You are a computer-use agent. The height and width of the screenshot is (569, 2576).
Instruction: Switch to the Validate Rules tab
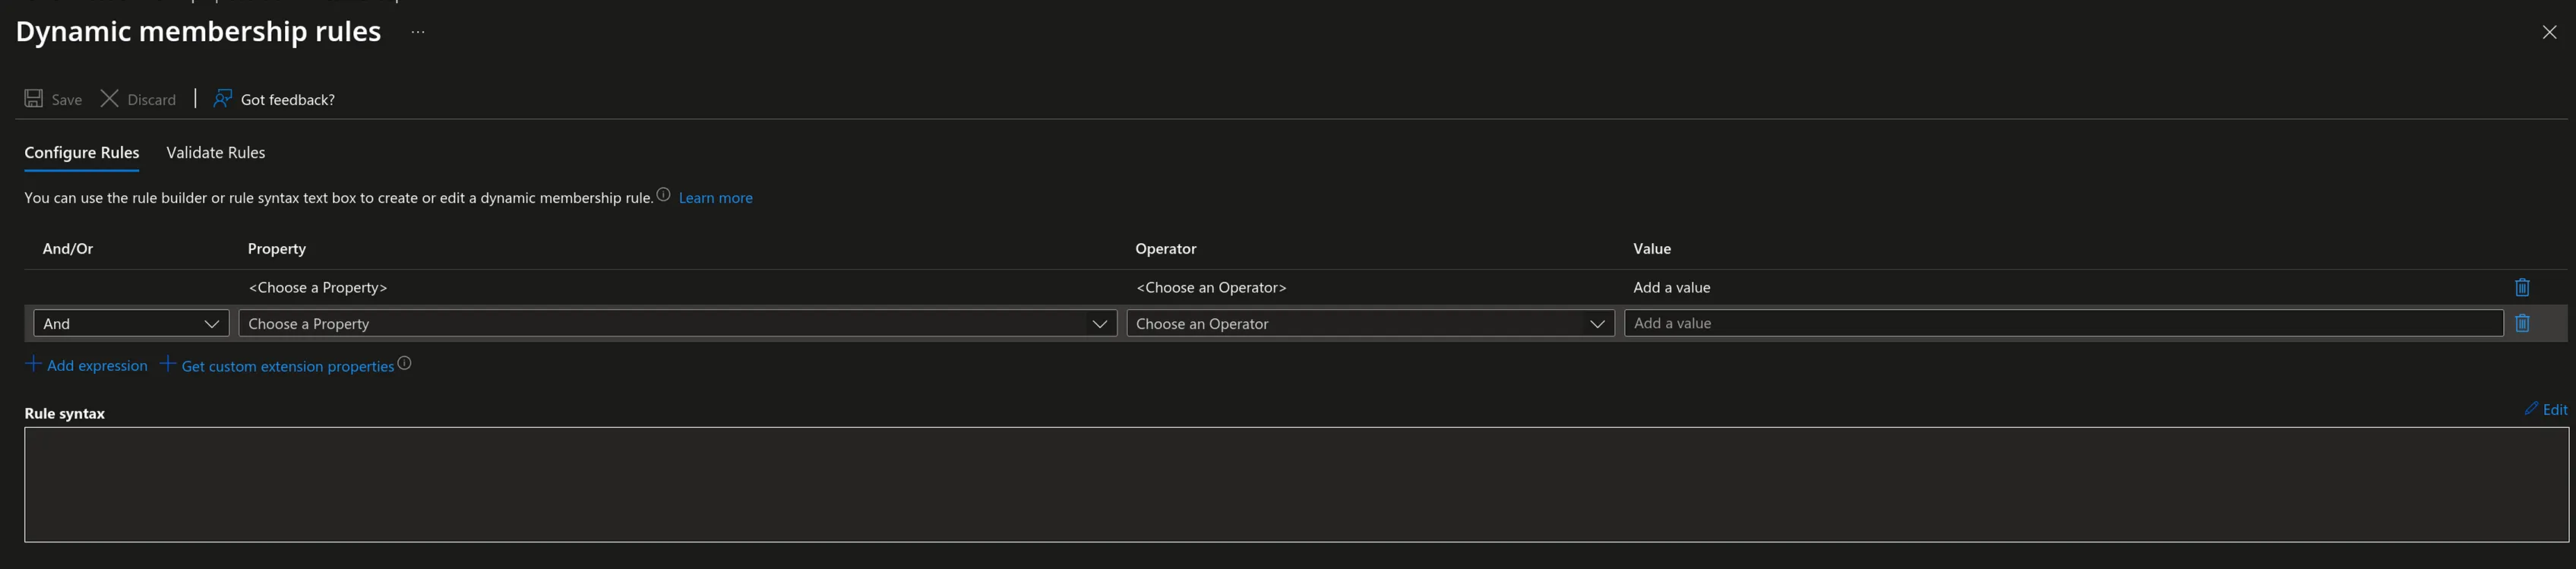[x=215, y=152]
